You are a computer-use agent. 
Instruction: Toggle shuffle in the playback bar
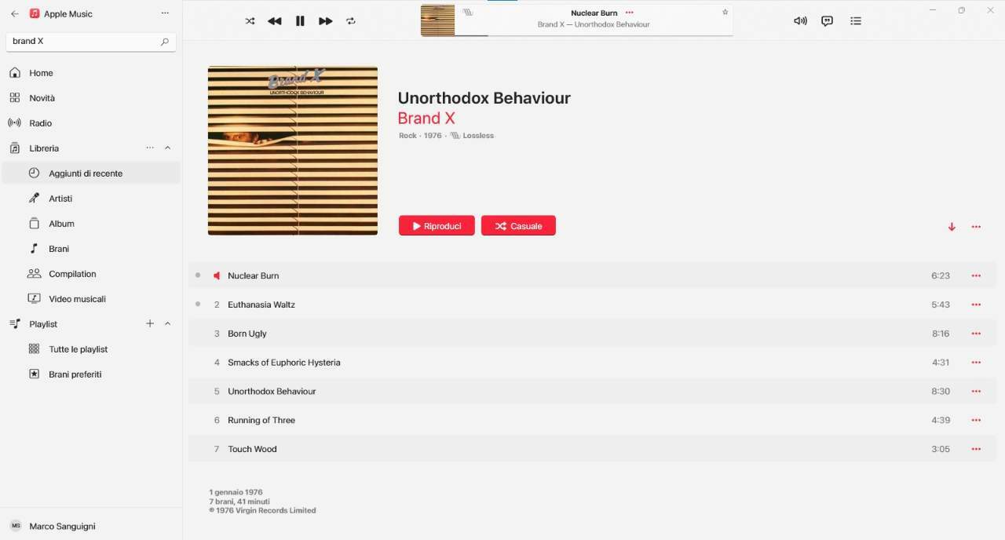pyautogui.click(x=250, y=21)
